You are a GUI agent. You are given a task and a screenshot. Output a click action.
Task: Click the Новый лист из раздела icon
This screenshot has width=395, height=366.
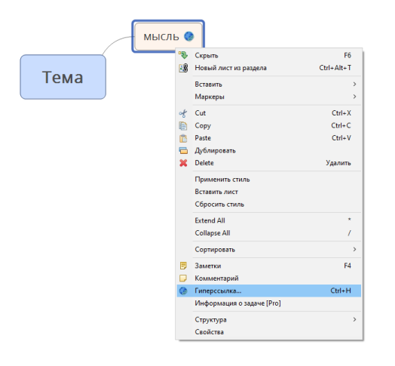pyautogui.click(x=183, y=68)
